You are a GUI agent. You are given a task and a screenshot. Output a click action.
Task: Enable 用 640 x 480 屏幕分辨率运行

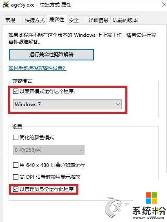click(x=16, y=165)
